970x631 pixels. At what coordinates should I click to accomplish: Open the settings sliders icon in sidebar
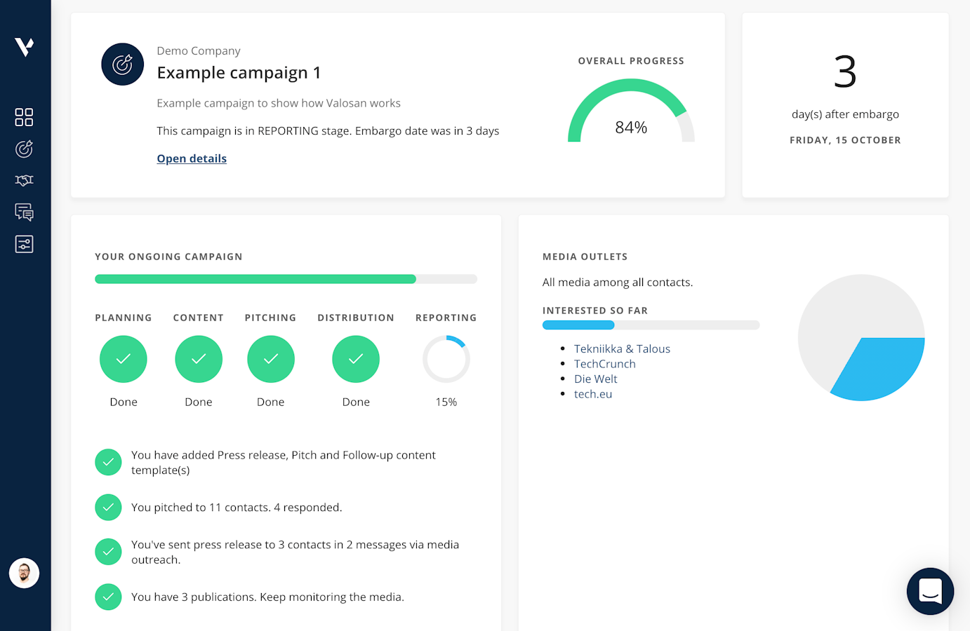pyautogui.click(x=24, y=244)
